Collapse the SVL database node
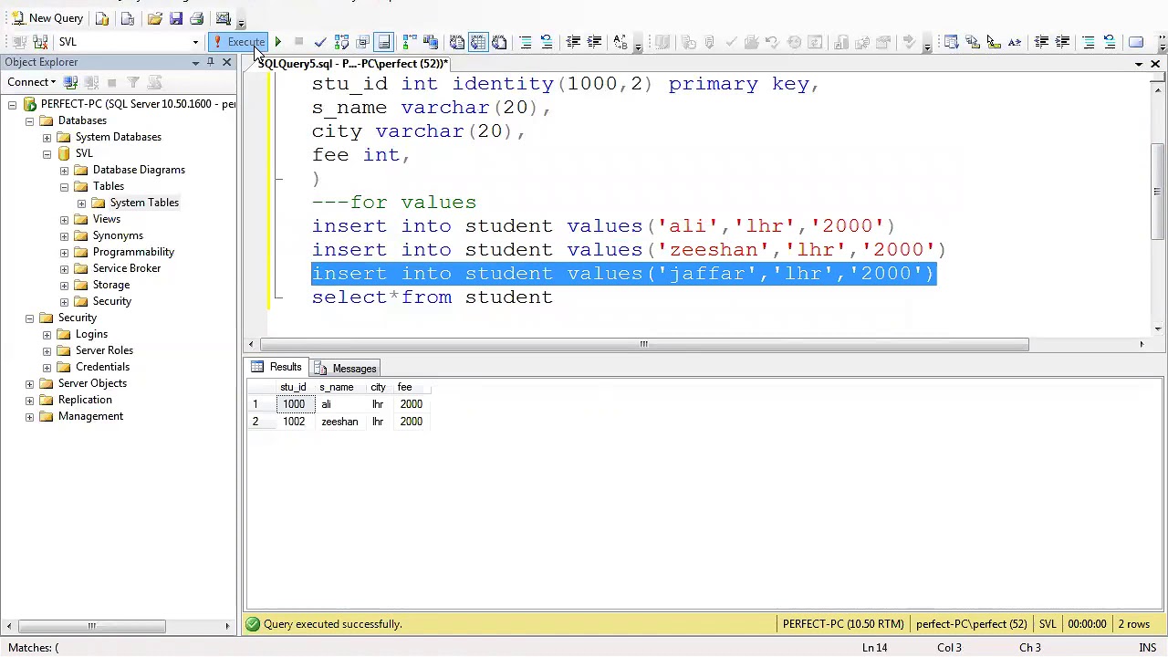 pos(47,153)
